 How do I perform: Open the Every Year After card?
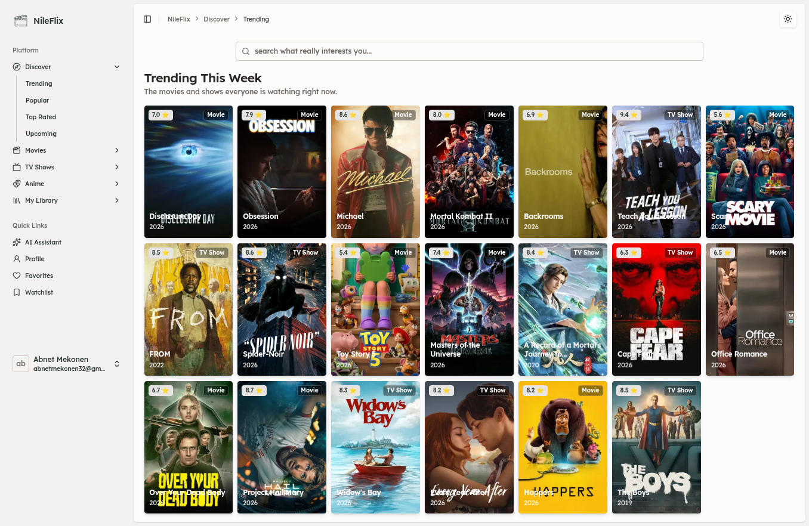[x=469, y=447]
